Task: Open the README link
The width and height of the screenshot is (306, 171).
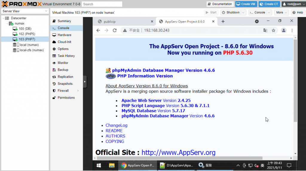Action: pyautogui.click(x=114, y=131)
